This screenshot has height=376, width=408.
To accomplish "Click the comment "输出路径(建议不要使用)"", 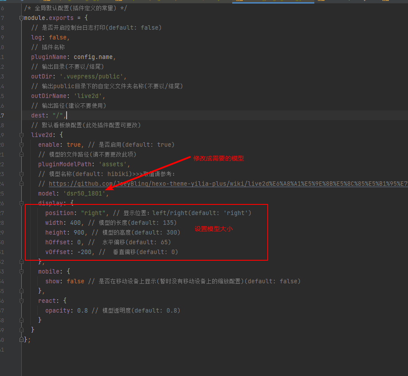I will coord(74,106).
